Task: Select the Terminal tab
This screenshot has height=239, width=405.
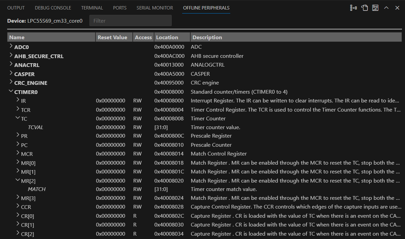Action: coord(92,7)
